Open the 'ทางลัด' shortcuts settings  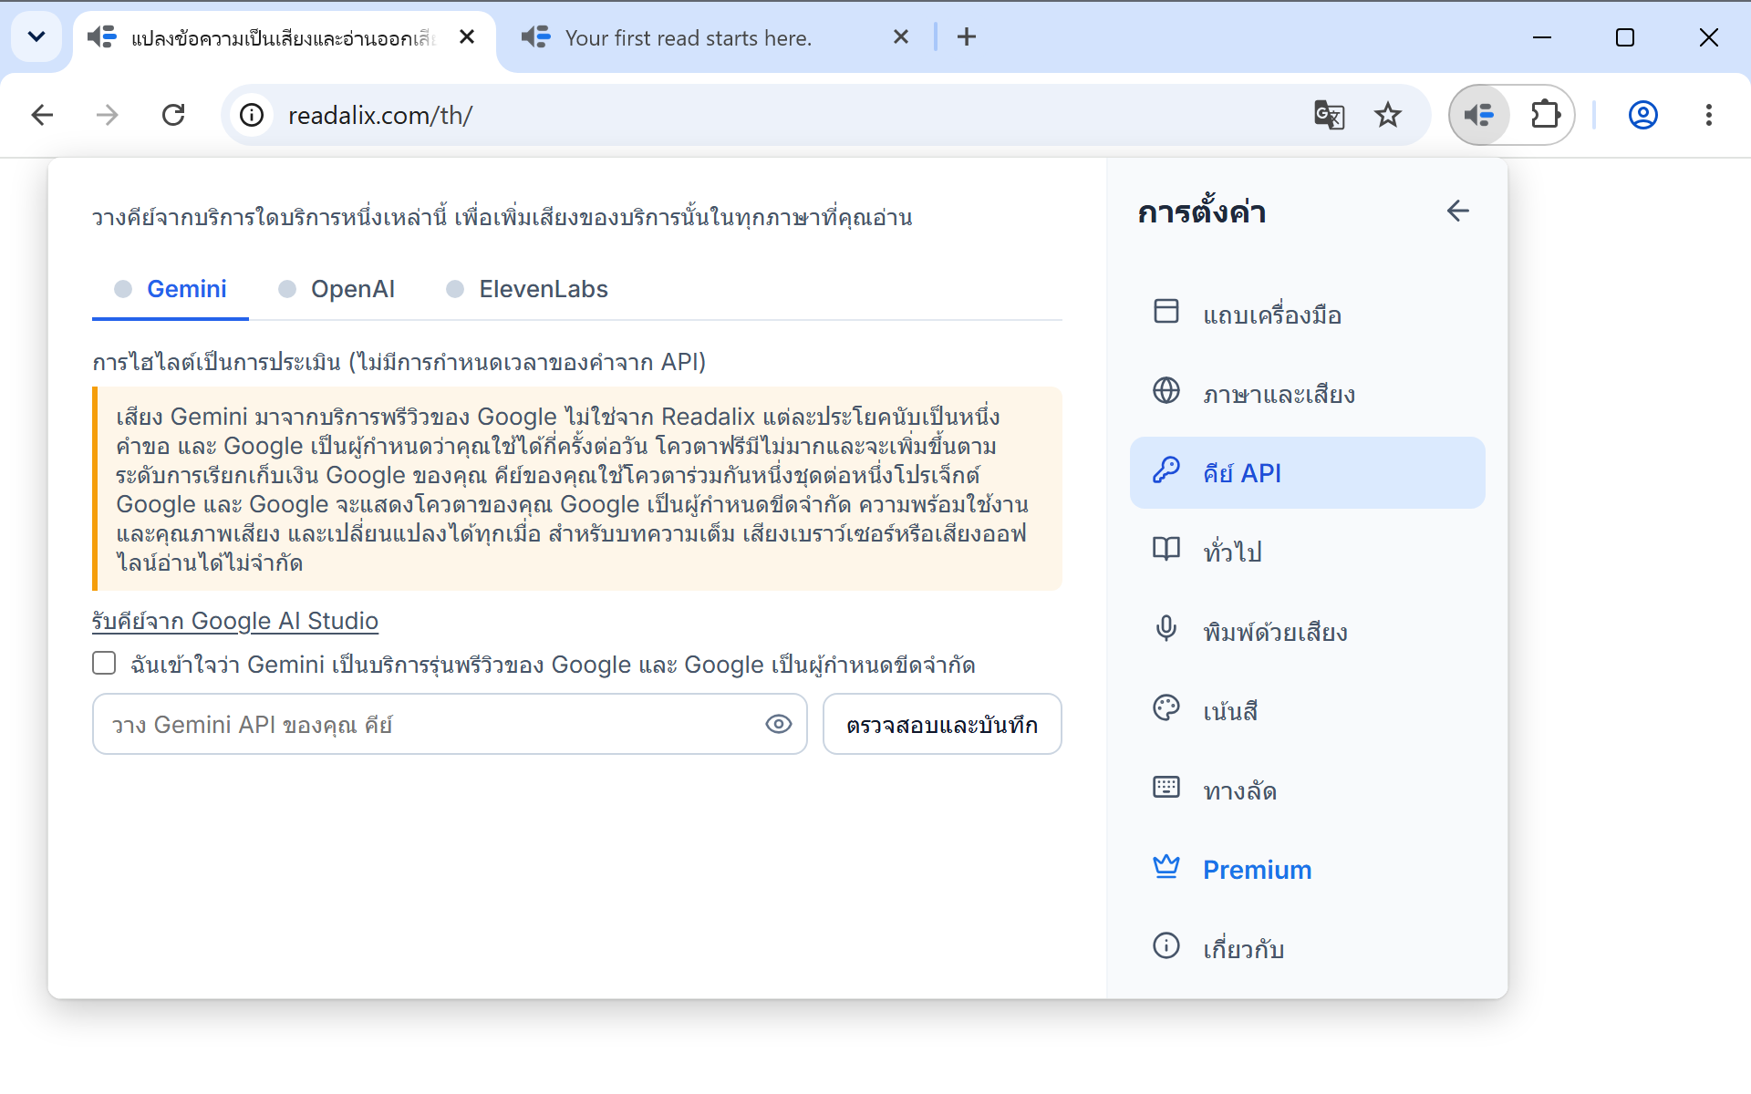(x=1307, y=790)
